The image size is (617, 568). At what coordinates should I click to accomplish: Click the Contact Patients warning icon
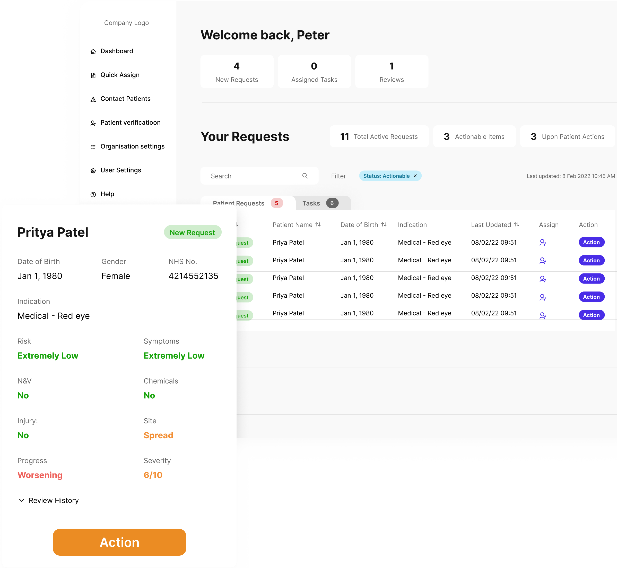click(93, 99)
